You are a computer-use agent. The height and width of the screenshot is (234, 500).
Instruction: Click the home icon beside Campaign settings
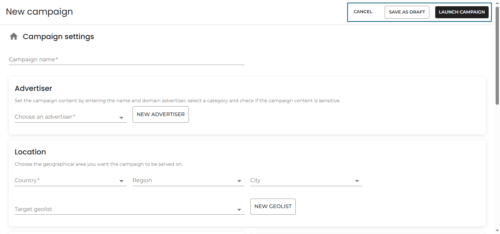coord(14,37)
